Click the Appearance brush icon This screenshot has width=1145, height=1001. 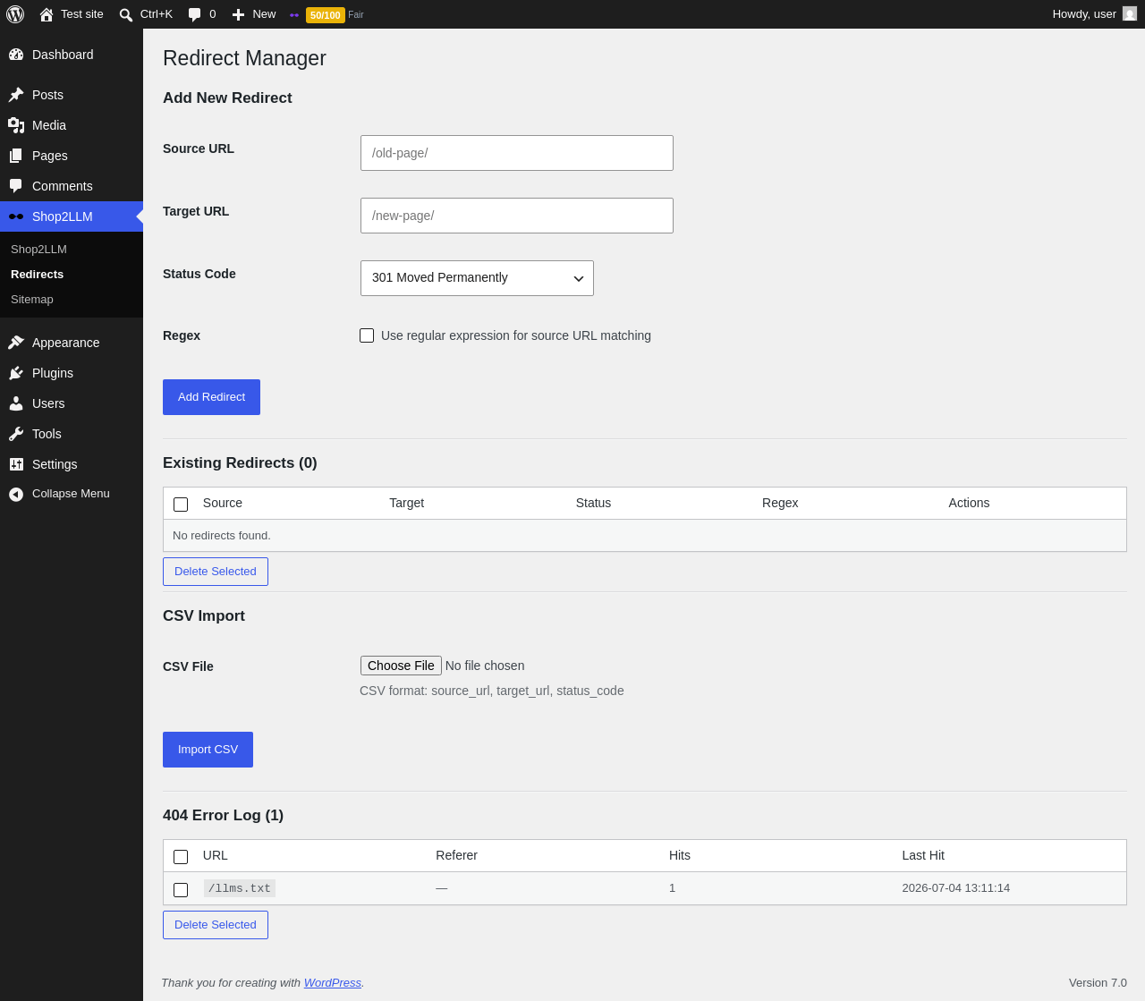(16, 343)
